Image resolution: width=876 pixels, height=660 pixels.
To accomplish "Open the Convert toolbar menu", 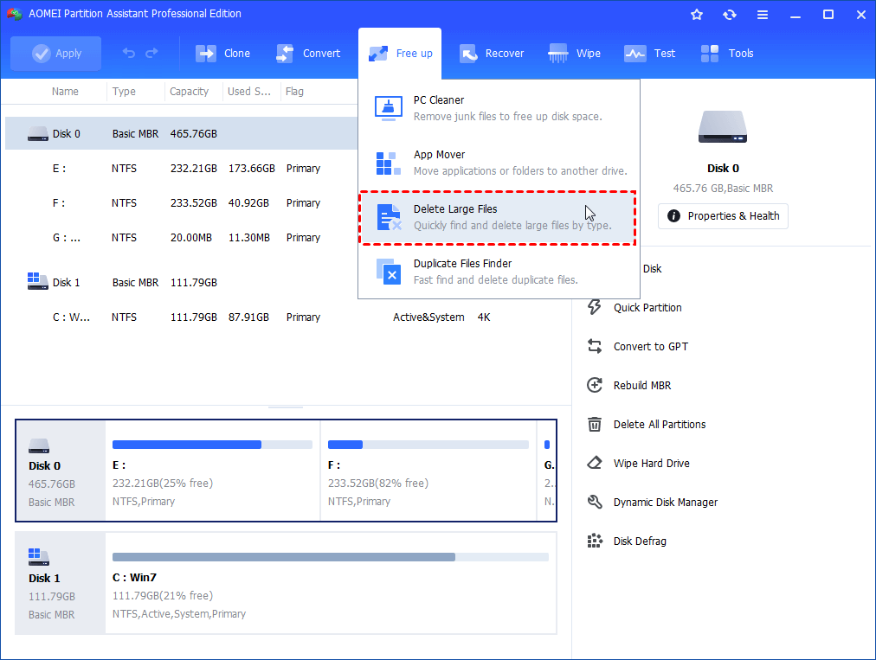I will pyautogui.click(x=308, y=54).
